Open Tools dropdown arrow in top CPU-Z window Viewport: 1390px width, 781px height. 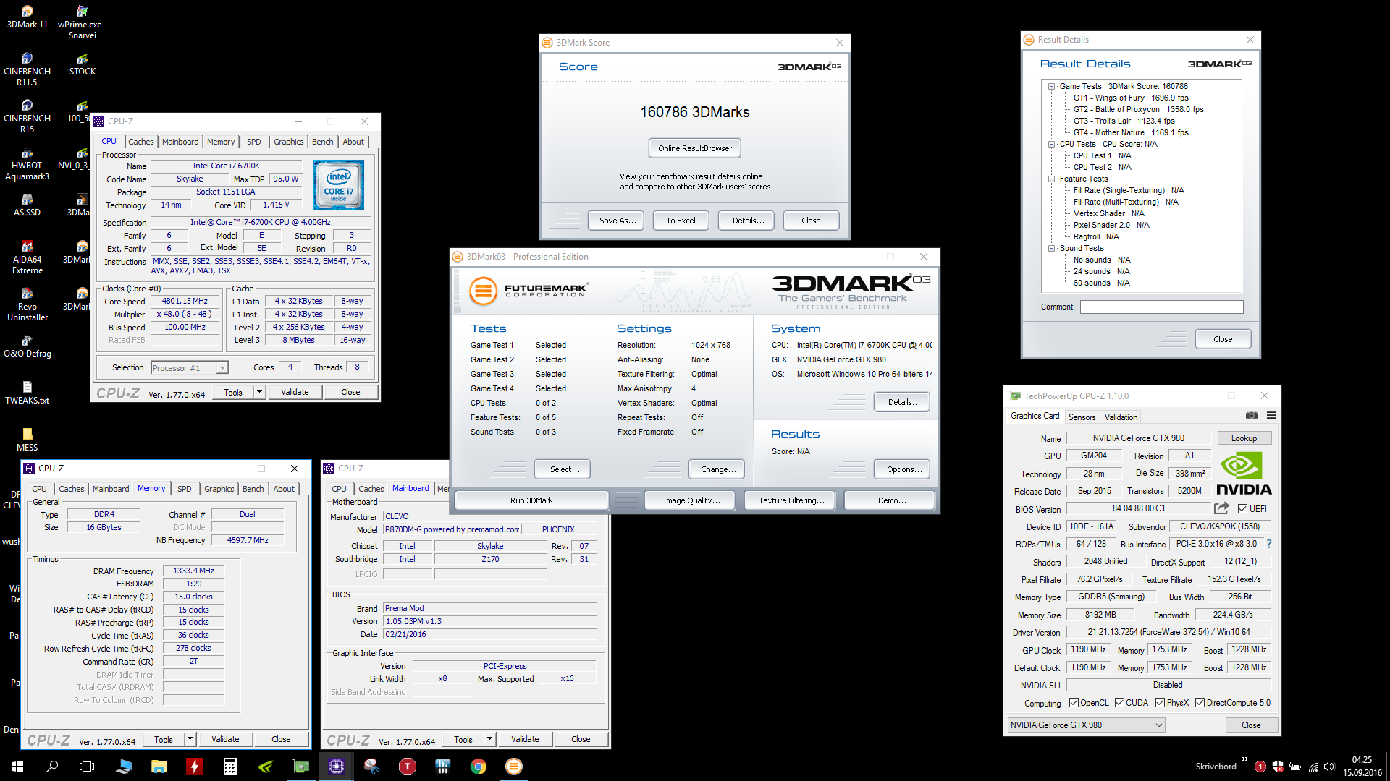point(259,392)
